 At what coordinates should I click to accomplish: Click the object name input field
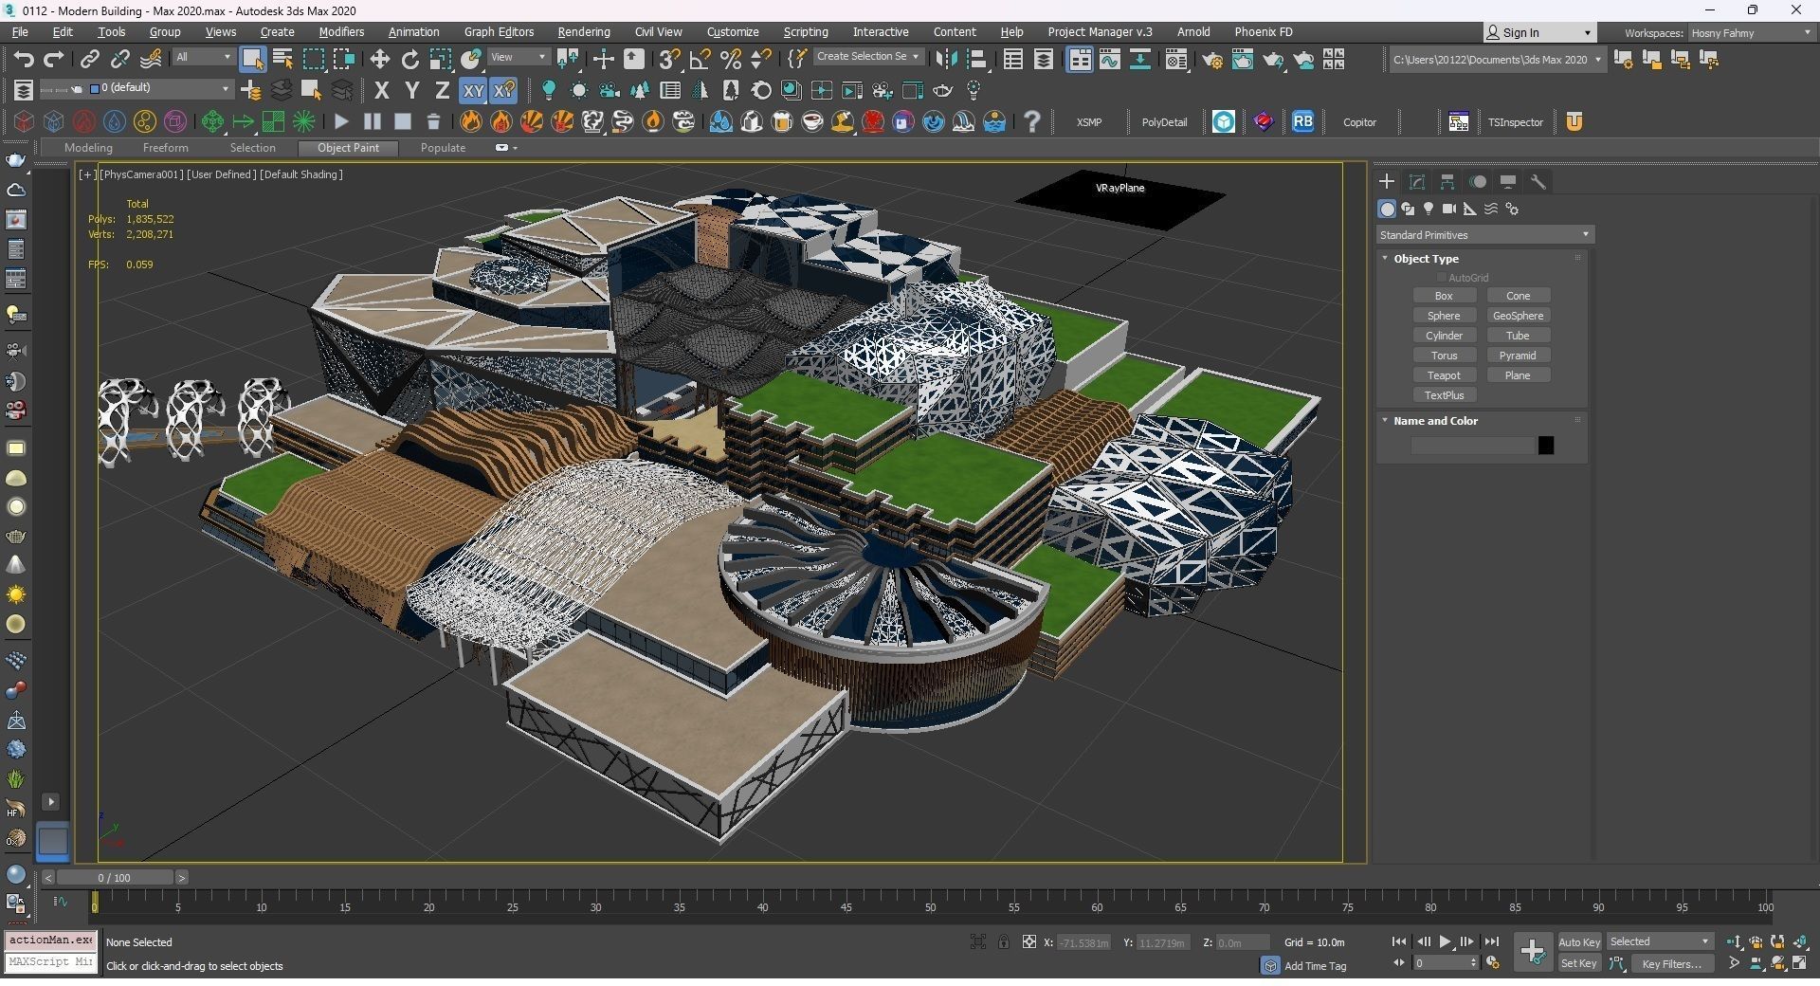(x=1472, y=446)
